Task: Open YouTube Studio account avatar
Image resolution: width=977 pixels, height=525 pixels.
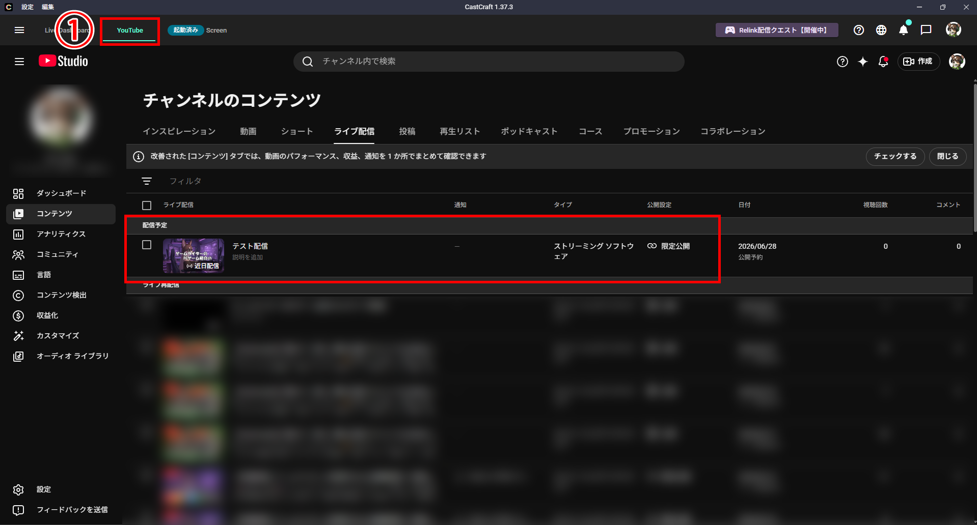Action: coord(957,62)
